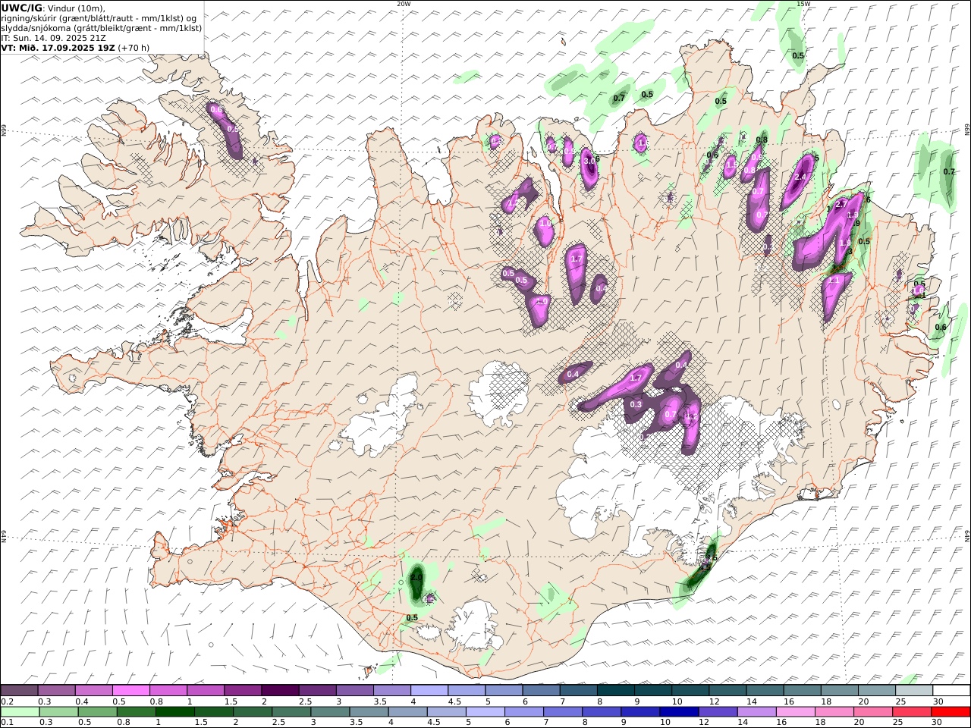971x728 pixels.
Task: Click the '0.2' legend label
Action: [x=7, y=701]
